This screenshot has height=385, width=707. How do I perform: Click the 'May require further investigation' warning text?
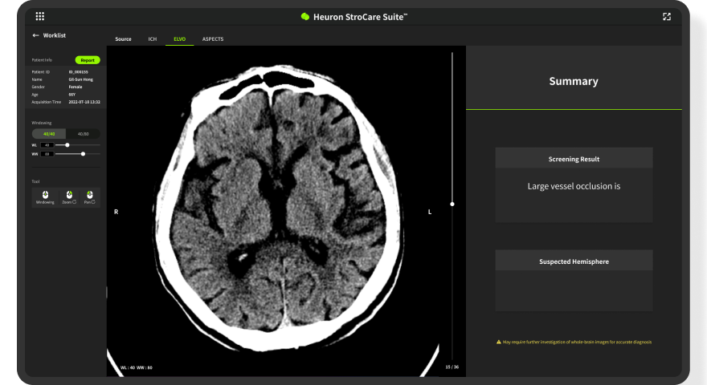[577, 342]
